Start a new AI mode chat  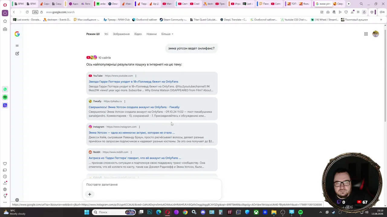pyautogui.click(x=17, y=54)
